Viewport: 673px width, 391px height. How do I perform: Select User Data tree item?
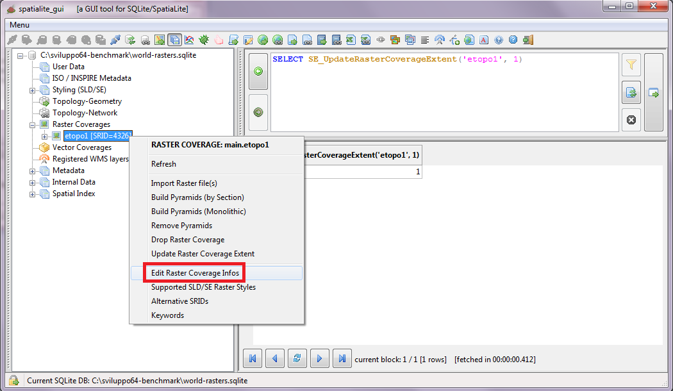pyautogui.click(x=68, y=67)
